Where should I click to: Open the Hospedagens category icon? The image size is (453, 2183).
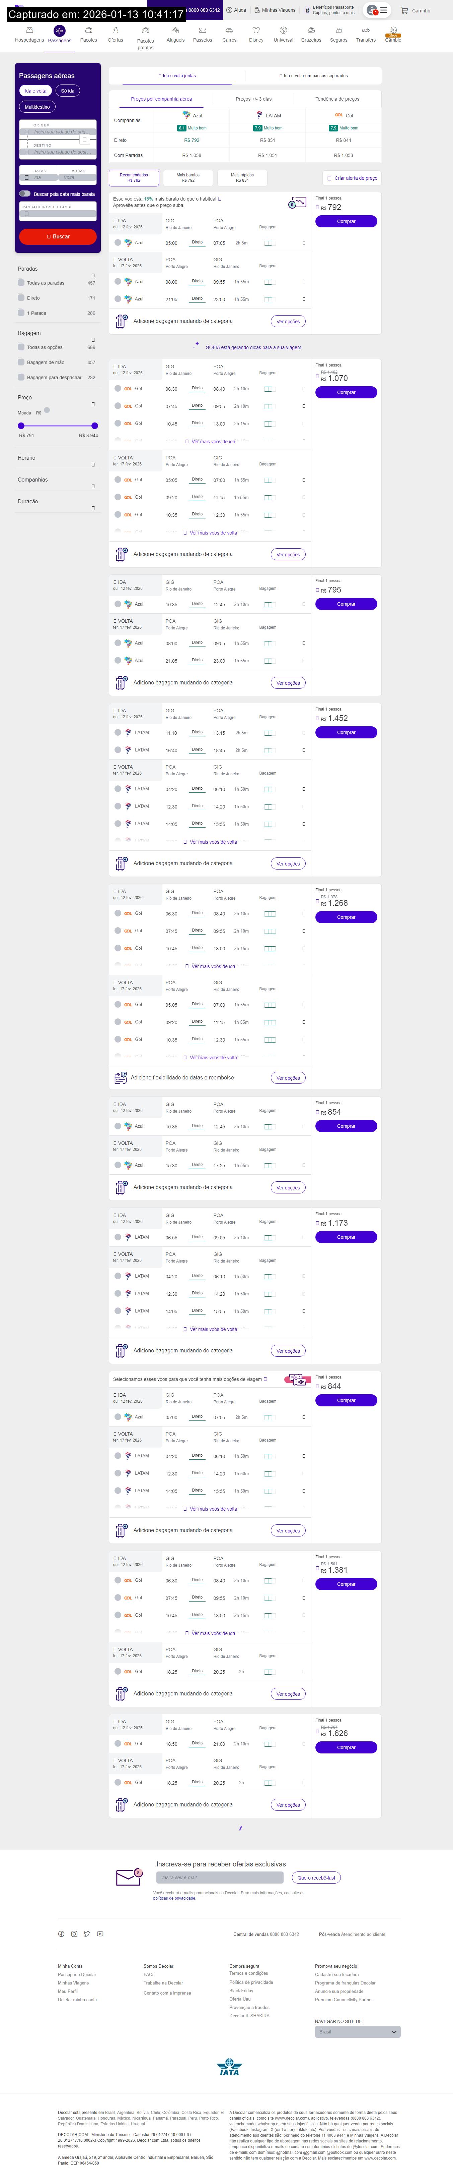click(x=29, y=31)
